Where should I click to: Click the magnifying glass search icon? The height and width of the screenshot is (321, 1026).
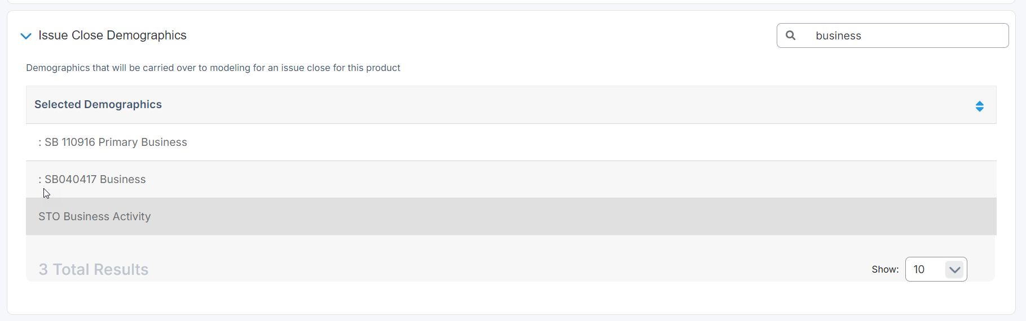(791, 35)
